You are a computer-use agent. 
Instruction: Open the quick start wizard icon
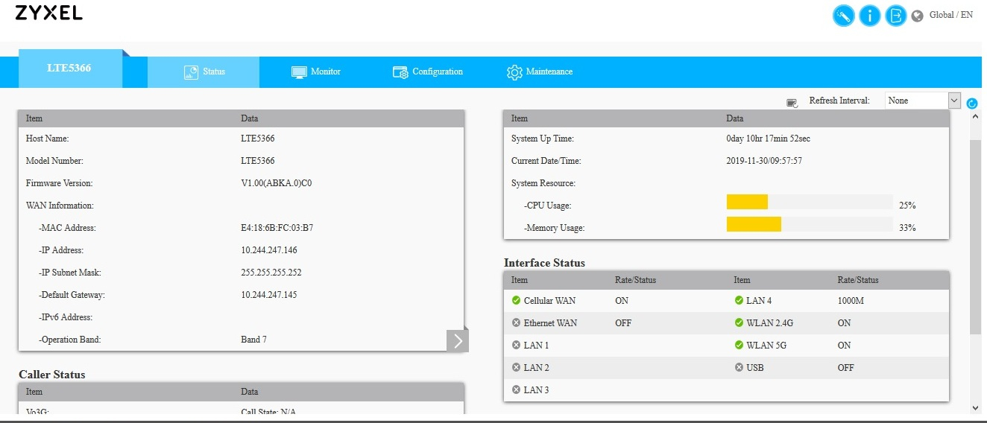[843, 16]
